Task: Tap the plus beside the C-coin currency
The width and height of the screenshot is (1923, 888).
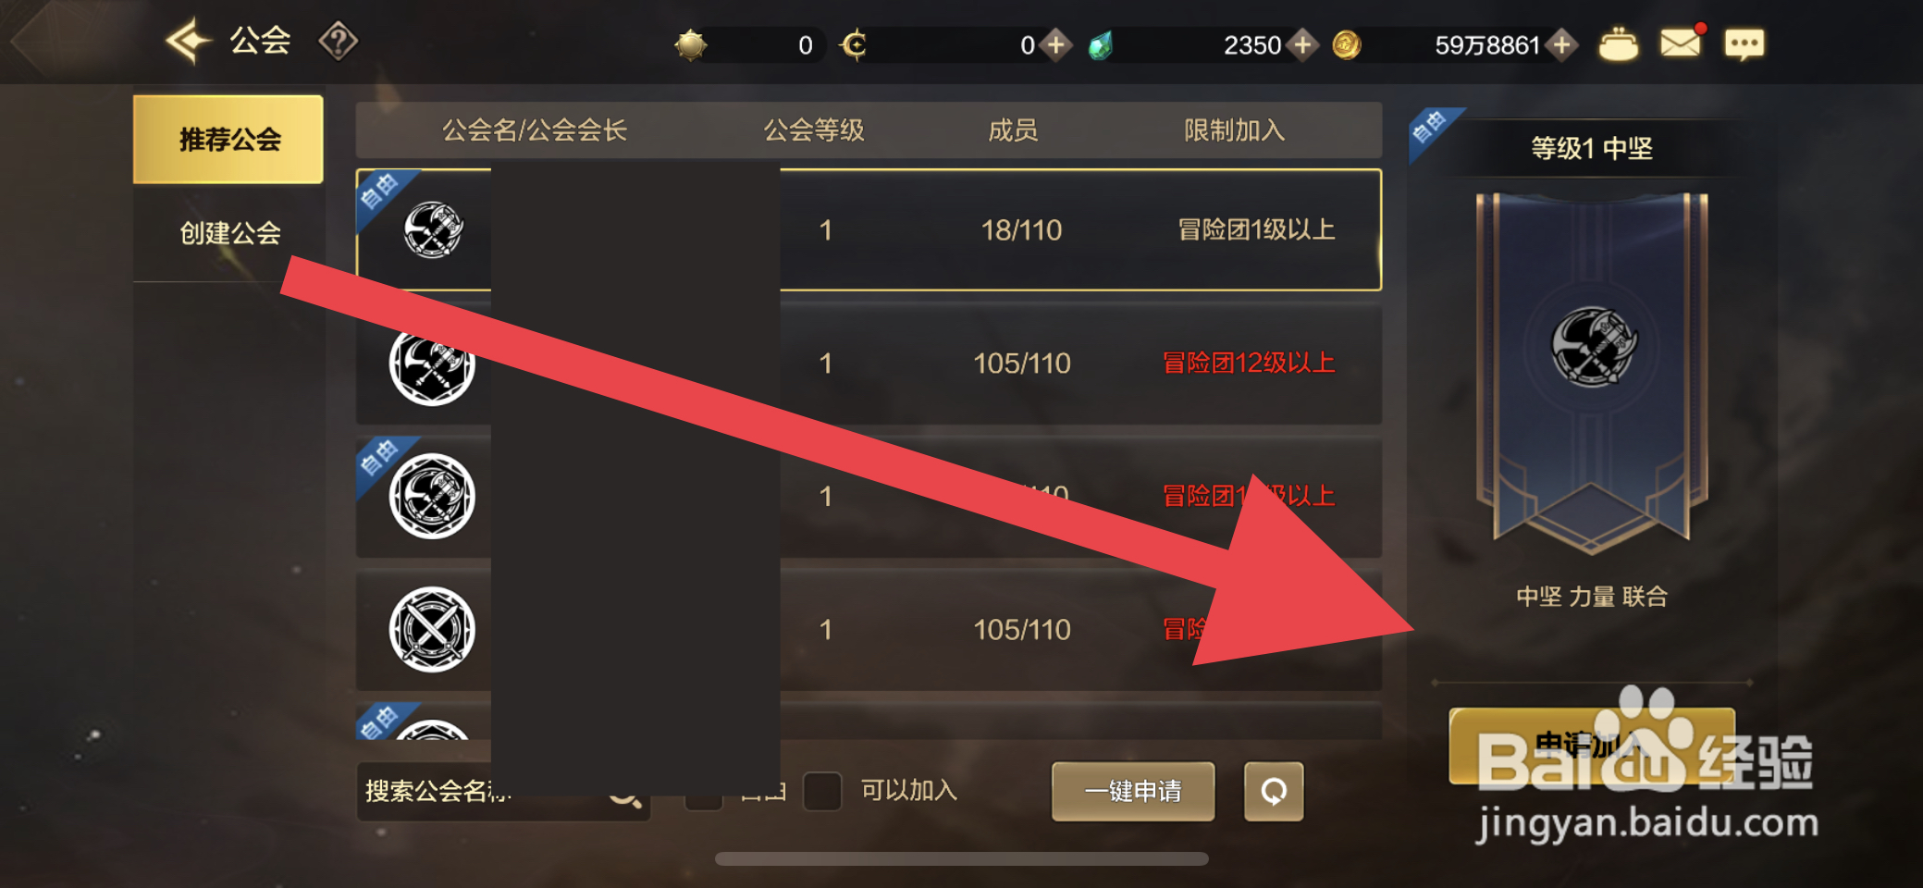Action: point(1054,44)
